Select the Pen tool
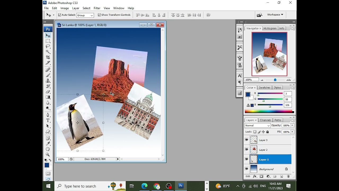Screen dimensions: 339x191 click(x=48, y=115)
